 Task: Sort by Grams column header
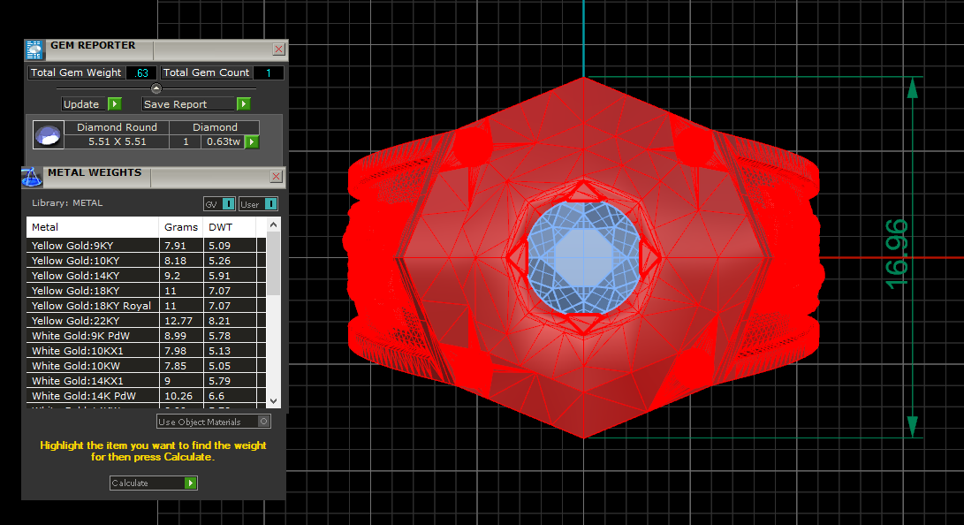181,227
